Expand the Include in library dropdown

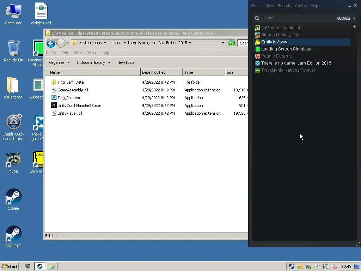[x=93, y=62]
